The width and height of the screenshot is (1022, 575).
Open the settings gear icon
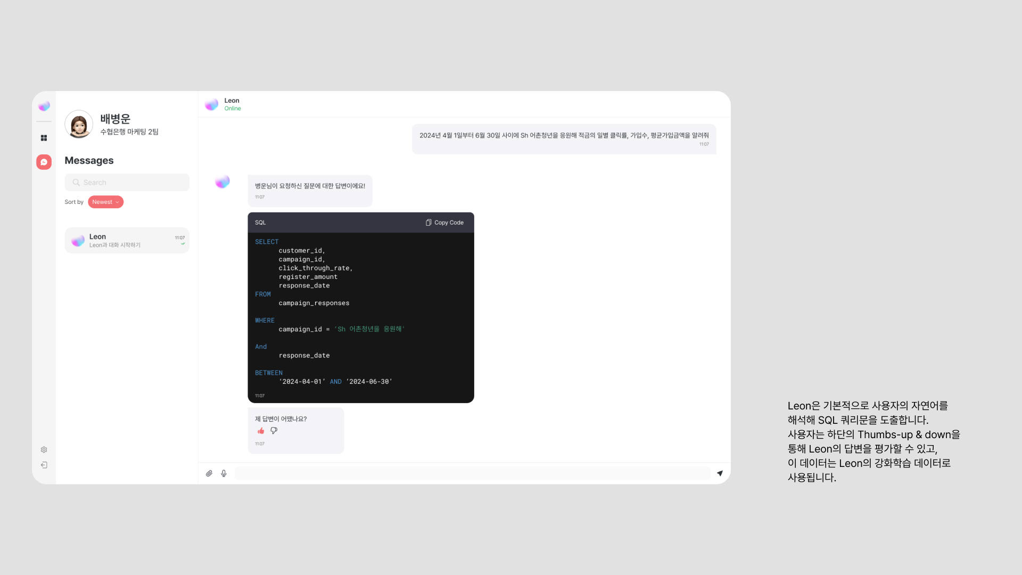tap(44, 450)
